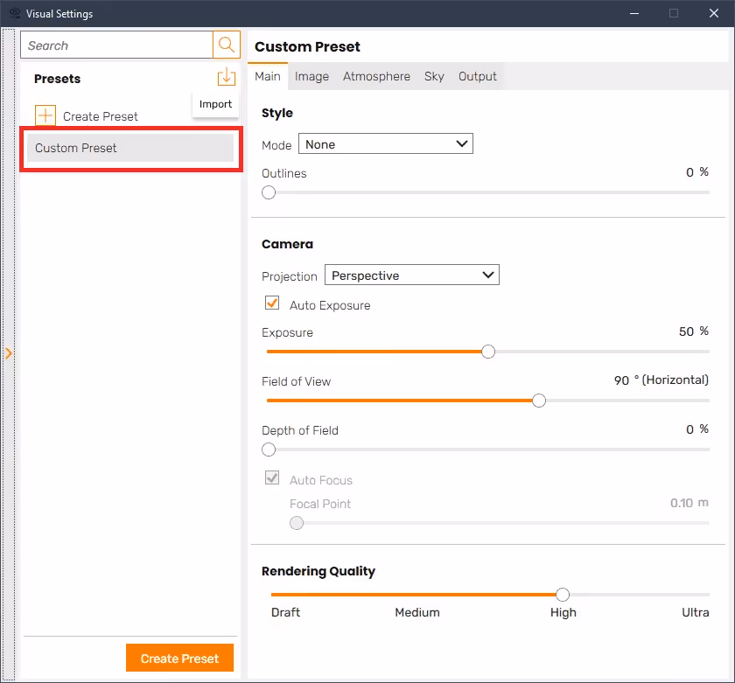
Task: Click the Field of View value 90
Action: point(621,380)
